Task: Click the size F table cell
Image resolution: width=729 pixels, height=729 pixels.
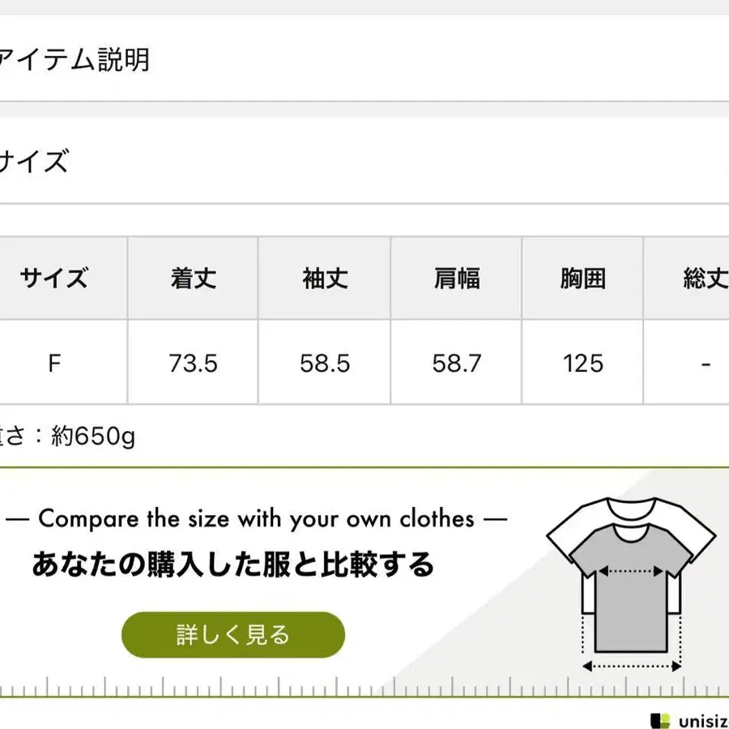Action: 54,363
